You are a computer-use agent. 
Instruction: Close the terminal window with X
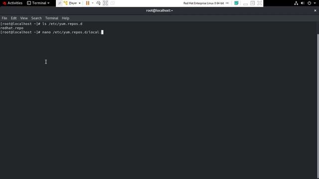coord(315,10)
